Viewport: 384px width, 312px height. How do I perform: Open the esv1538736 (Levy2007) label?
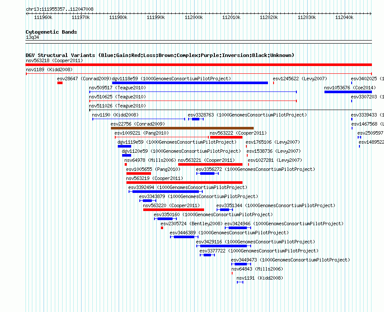pyautogui.click(x=274, y=151)
